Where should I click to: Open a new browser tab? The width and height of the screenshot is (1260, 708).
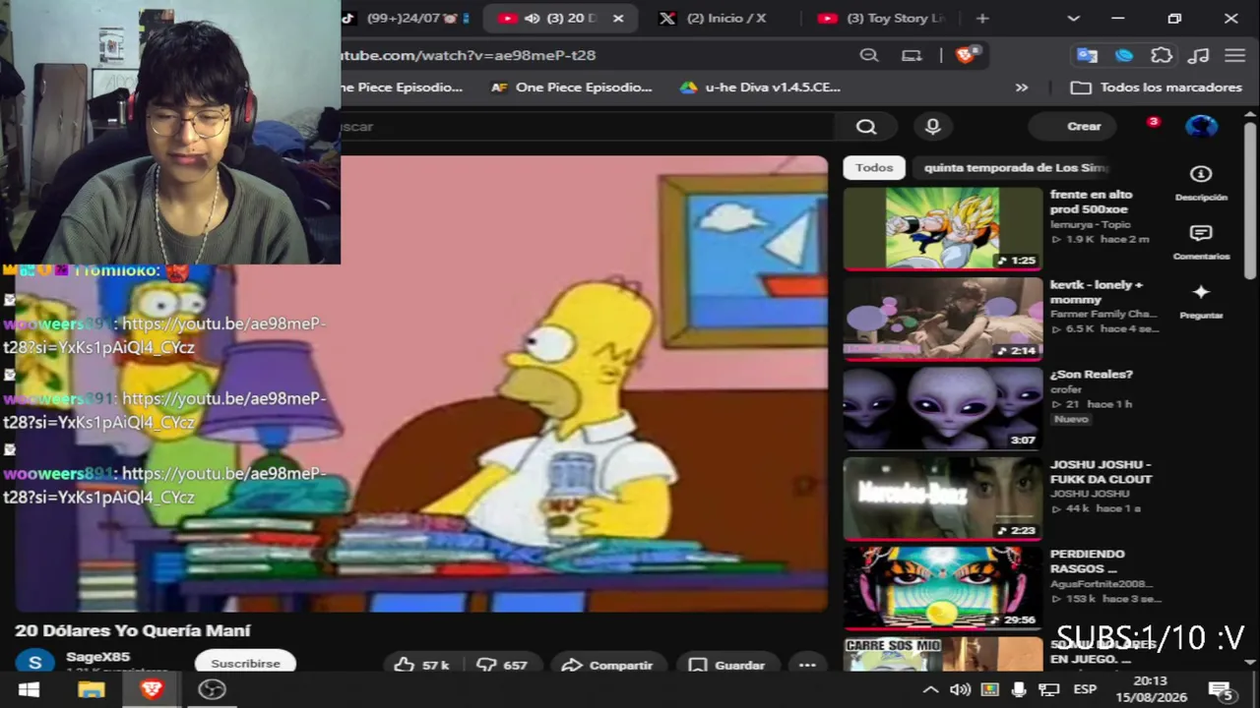point(982,19)
